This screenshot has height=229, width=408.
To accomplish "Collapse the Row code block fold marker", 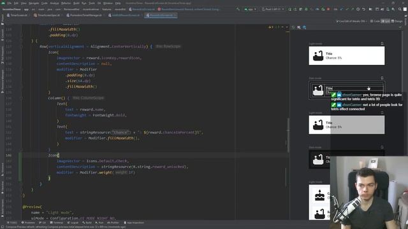I will coord(22,46).
